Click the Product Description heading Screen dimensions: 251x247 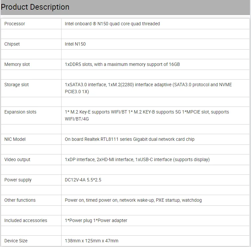click(35, 7)
